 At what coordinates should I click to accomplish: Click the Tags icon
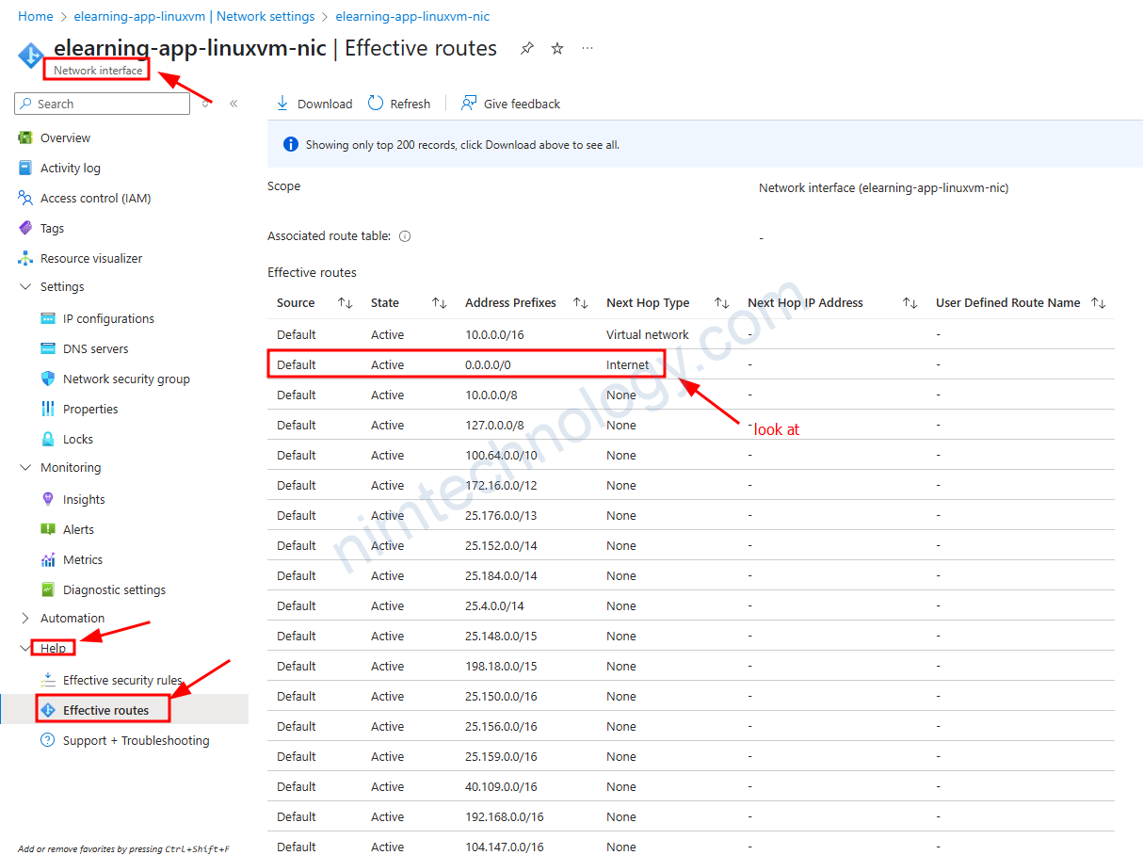(25, 228)
